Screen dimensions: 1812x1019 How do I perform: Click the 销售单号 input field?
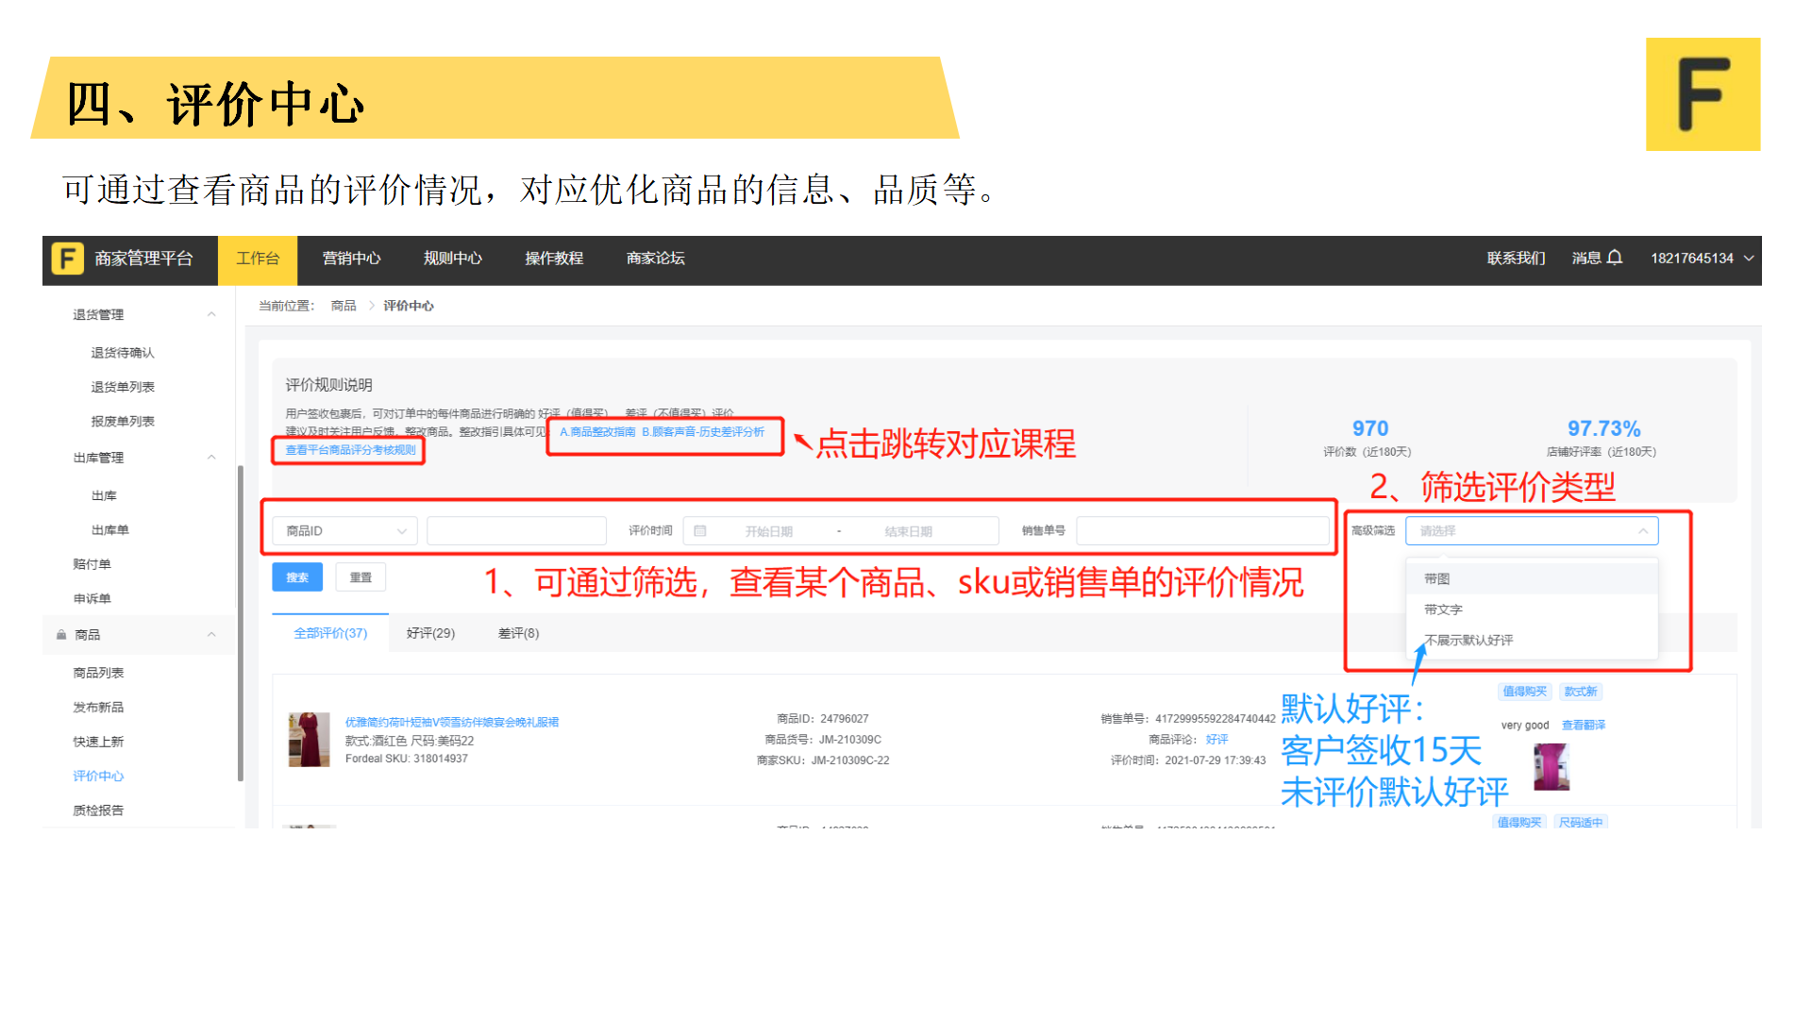(x=1202, y=531)
